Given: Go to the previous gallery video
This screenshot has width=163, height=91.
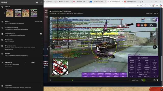Looking at the screenshot, I should [53, 47].
